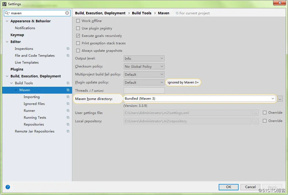Browse for Maven home directory
Screen dimensions: 288x195
click(280, 99)
